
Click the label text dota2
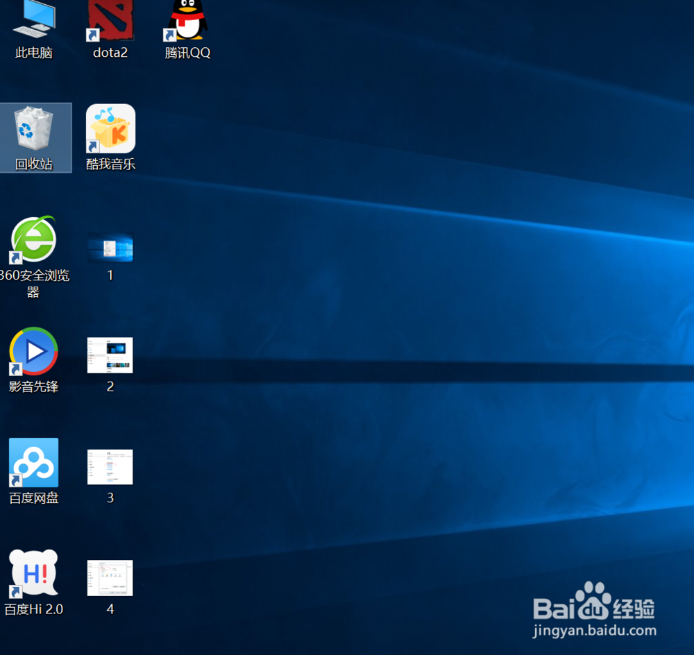(x=110, y=53)
